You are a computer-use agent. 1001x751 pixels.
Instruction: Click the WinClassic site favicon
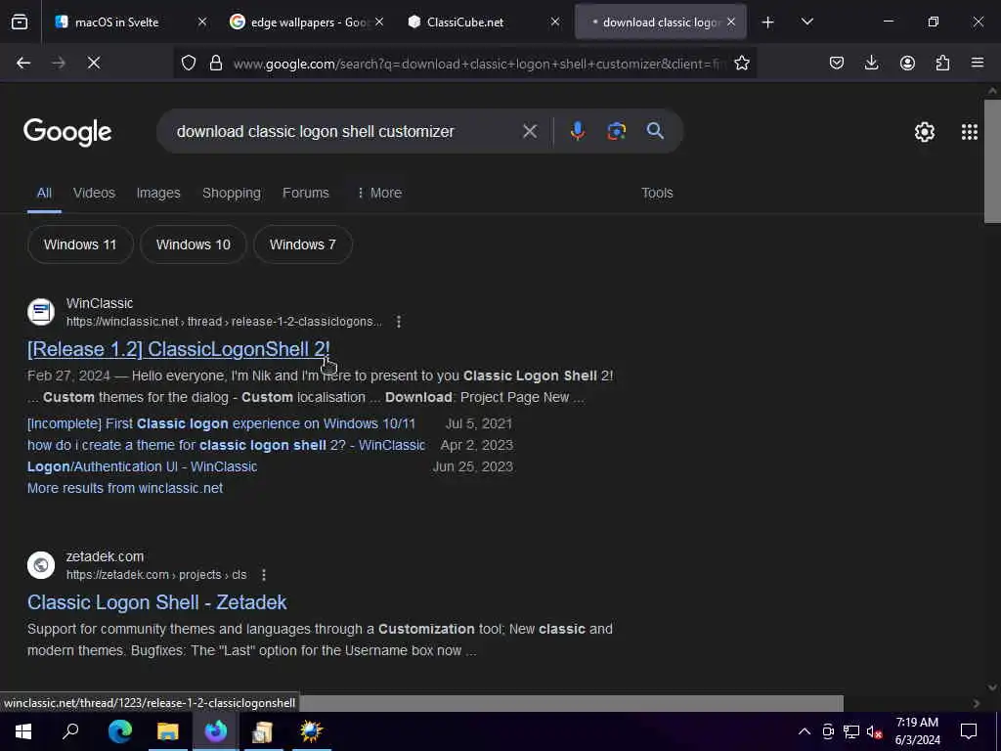coord(41,312)
